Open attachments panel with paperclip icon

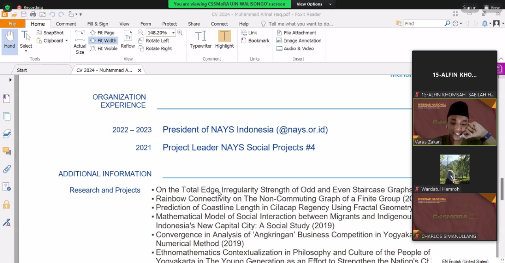[7, 169]
